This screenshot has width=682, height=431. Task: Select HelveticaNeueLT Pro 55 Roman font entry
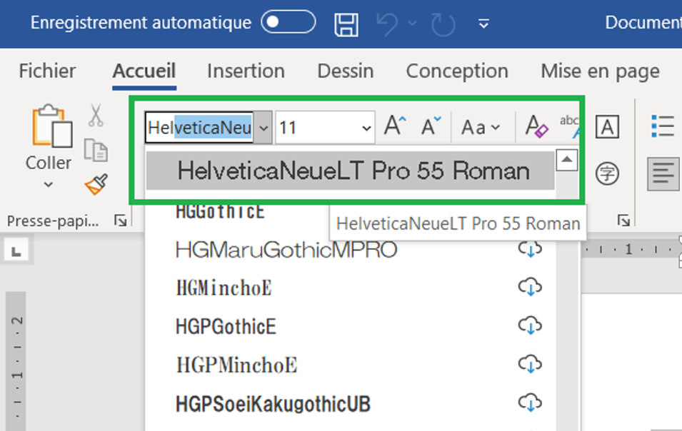(x=353, y=171)
